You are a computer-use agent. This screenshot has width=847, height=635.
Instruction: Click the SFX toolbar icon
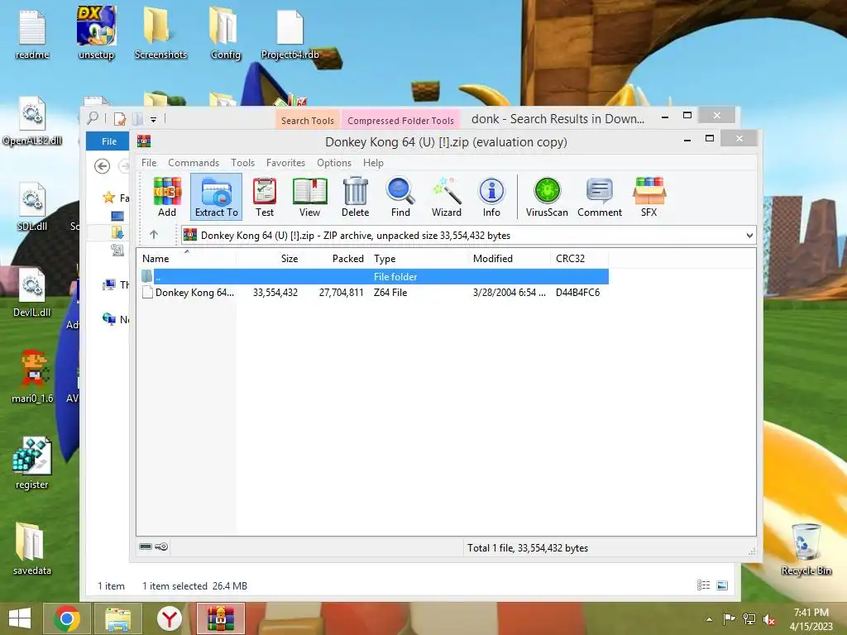(648, 197)
